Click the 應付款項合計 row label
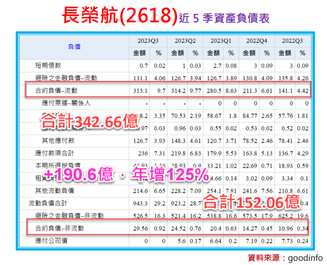 pos(54,153)
